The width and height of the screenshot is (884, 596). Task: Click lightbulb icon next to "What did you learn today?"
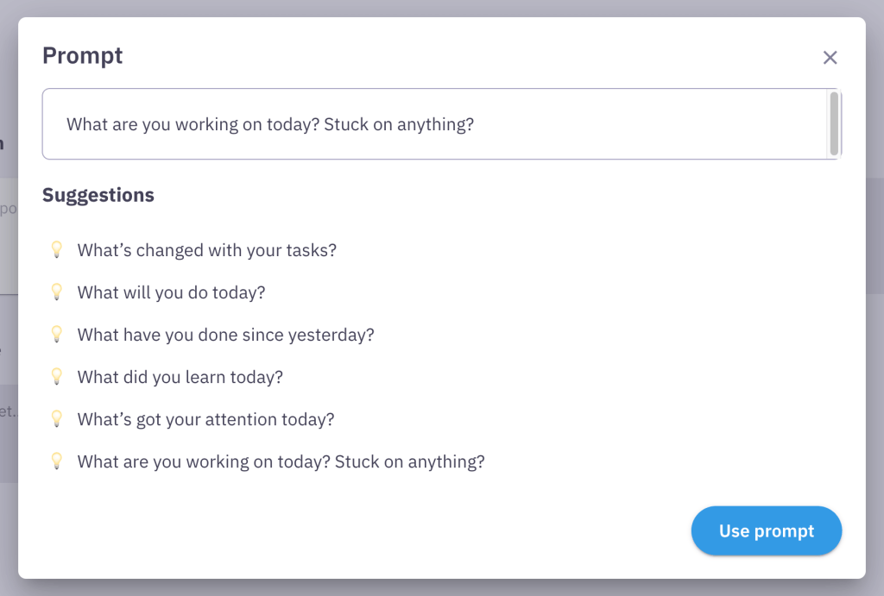click(57, 376)
